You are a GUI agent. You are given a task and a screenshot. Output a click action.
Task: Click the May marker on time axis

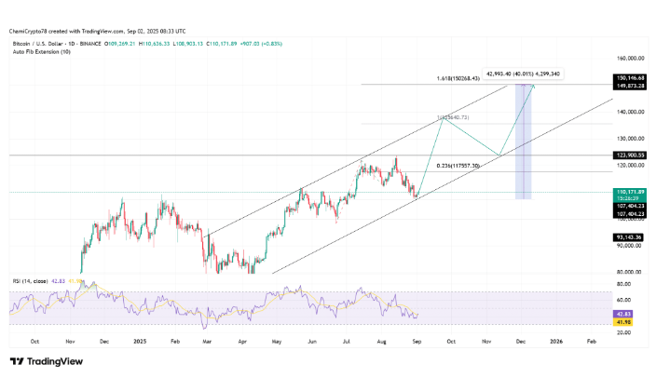276,342
